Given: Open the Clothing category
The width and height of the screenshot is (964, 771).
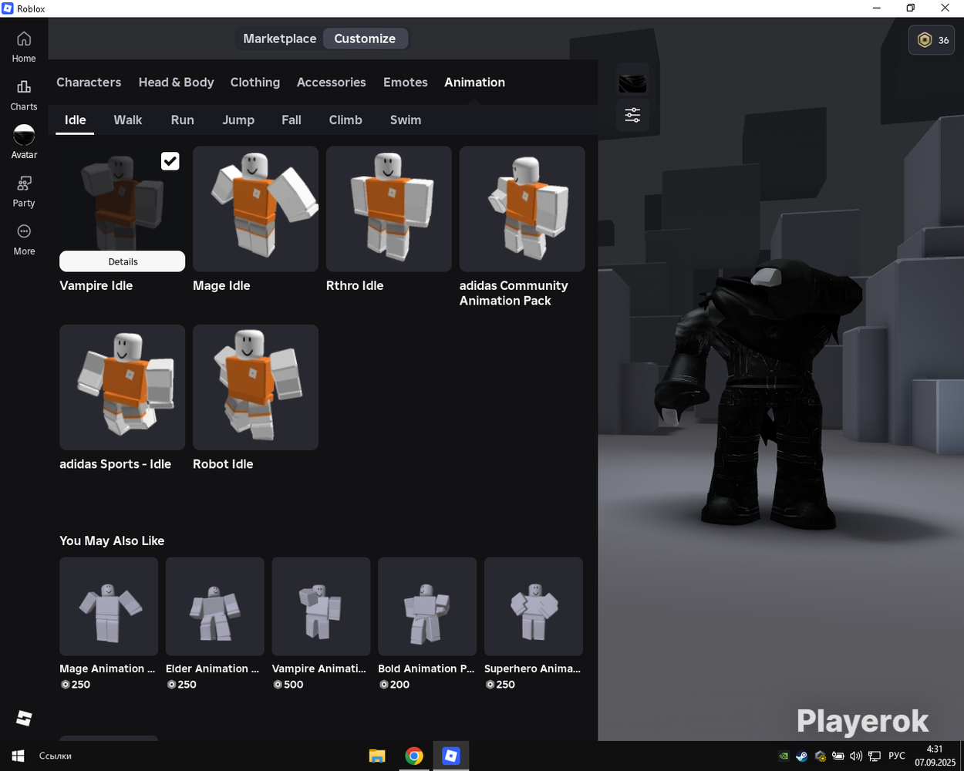Looking at the screenshot, I should tap(254, 82).
